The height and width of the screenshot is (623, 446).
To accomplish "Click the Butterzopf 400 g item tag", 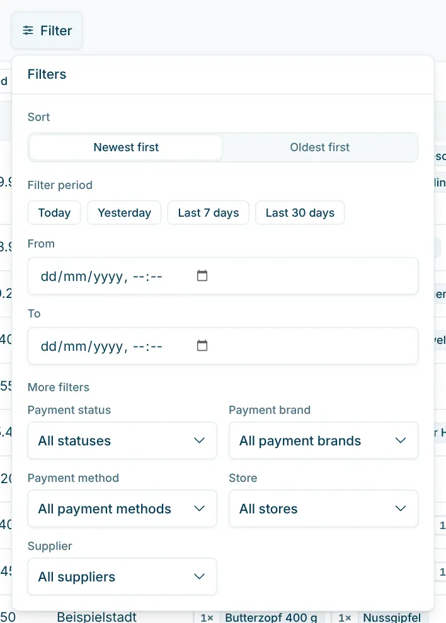I will pos(271,617).
